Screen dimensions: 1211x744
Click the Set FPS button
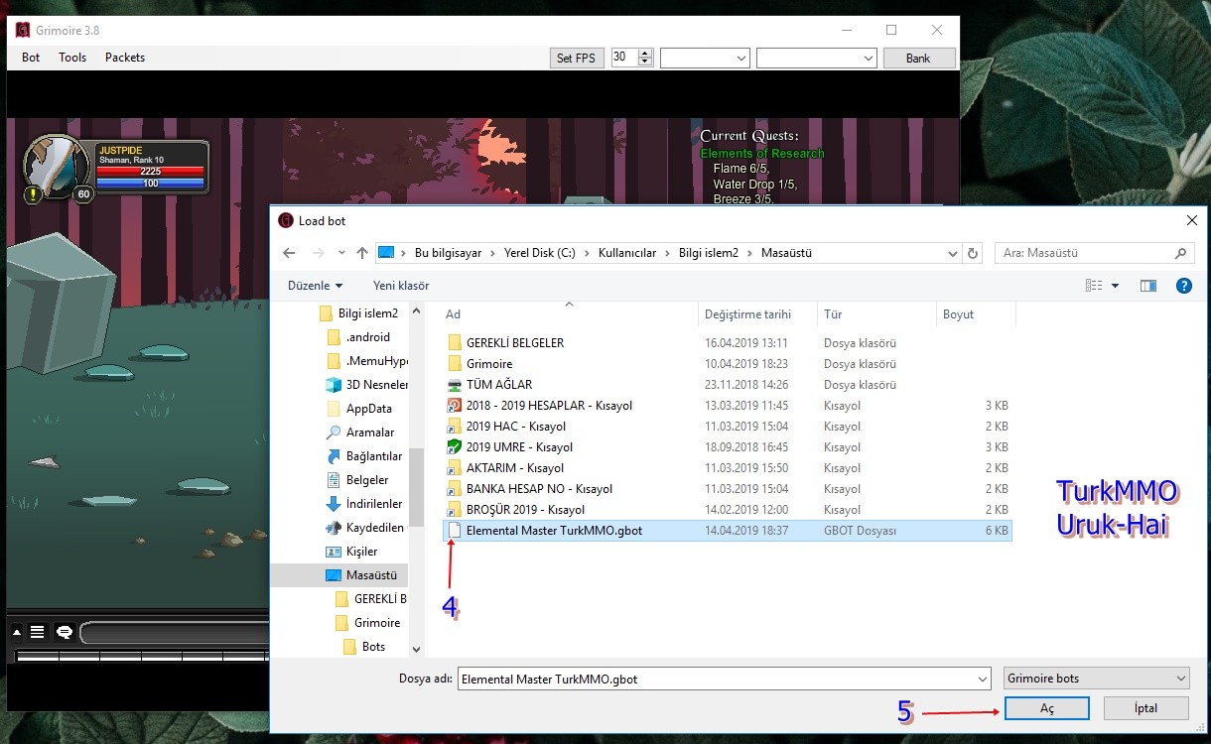(x=576, y=58)
